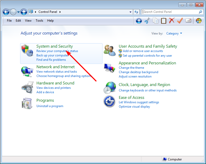Open the Tools menu

click(x=39, y=21)
